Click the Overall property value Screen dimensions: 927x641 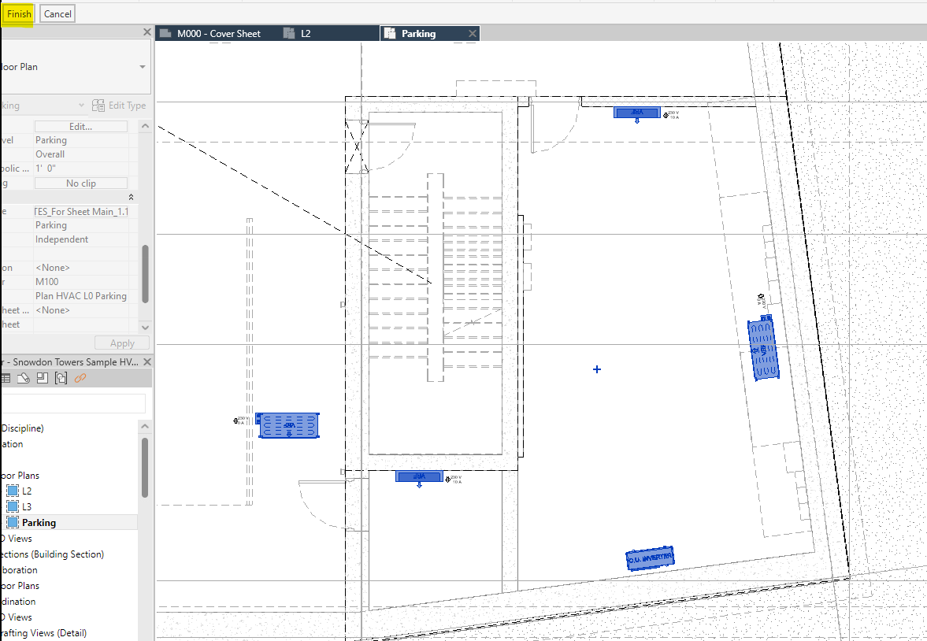click(x=50, y=154)
